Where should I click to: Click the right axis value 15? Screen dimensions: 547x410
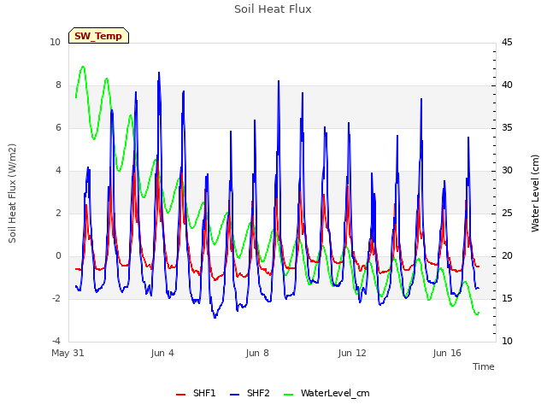(507, 298)
